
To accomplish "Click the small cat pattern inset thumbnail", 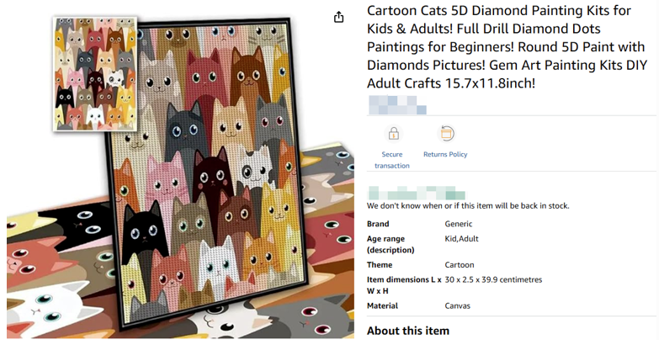I will coord(94,73).
